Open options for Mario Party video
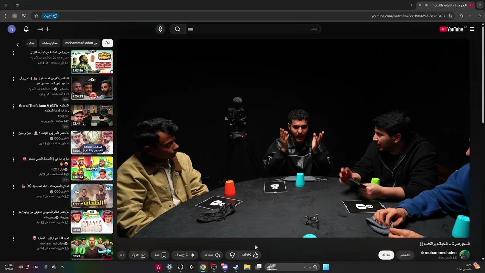Image resolution: width=485 pixels, height=273 pixels. (x=14, y=160)
